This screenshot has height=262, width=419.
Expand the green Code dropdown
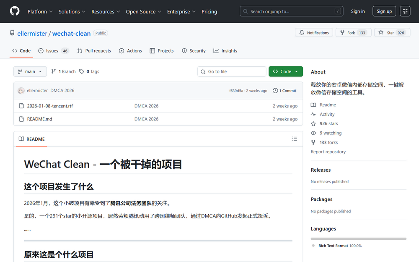tap(286, 71)
